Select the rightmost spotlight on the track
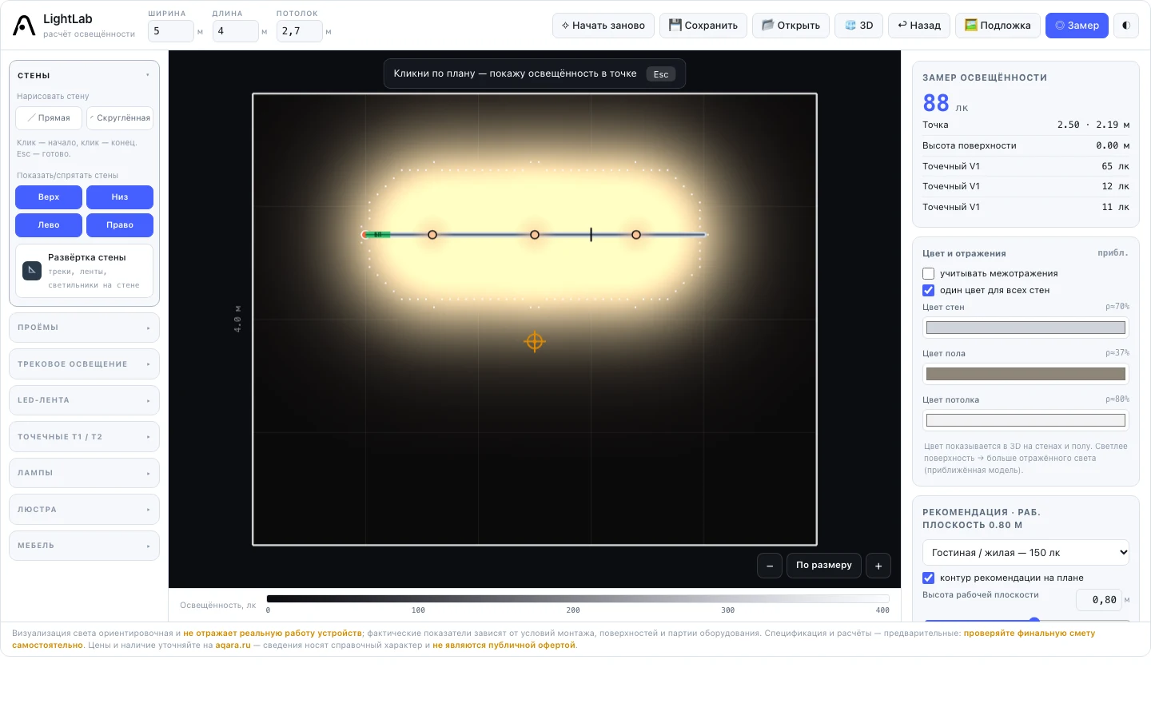The image size is (1151, 719). point(636,235)
